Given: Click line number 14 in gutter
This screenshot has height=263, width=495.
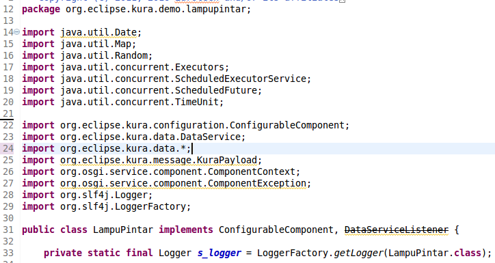Looking at the screenshot, I should 8,33.
